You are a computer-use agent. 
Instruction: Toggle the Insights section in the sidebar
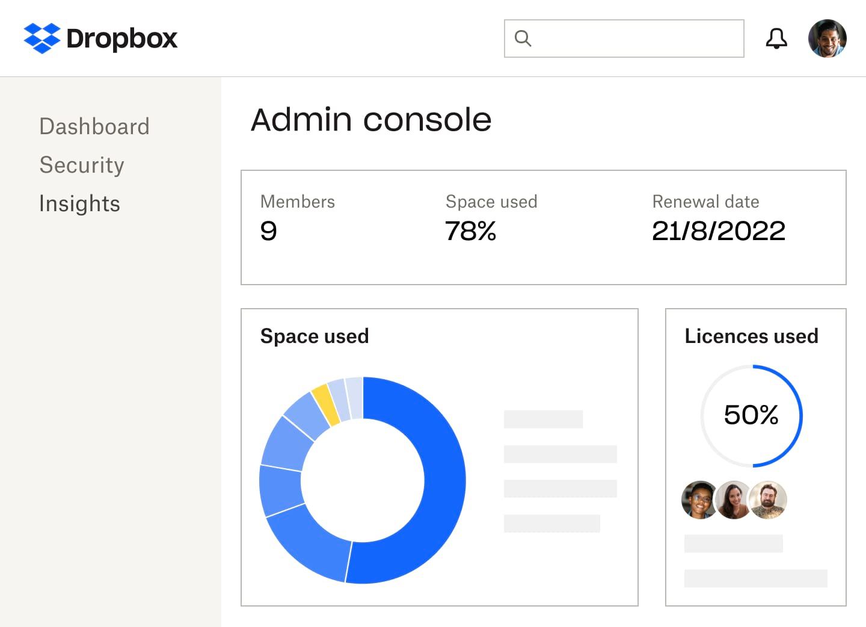79,204
